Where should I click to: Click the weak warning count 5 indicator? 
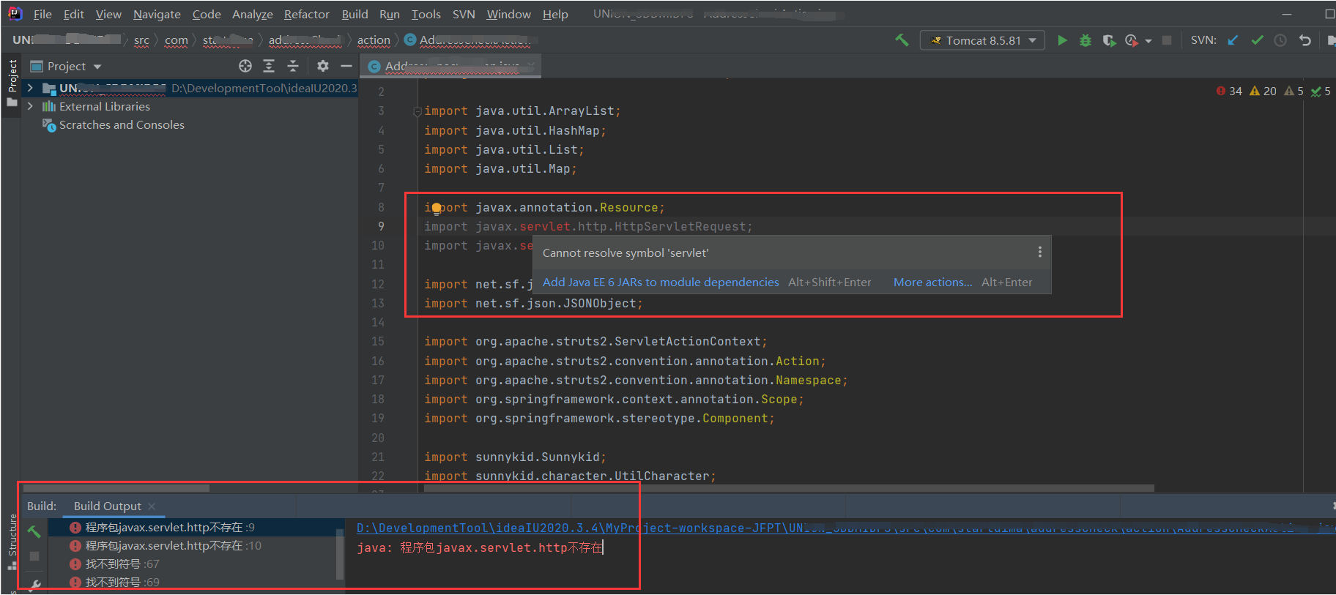coord(1294,91)
